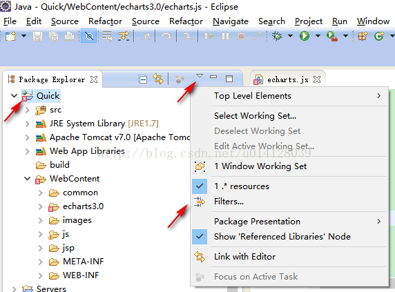Select the build folder
Viewport: 395px width, 292px height.
pos(59,164)
